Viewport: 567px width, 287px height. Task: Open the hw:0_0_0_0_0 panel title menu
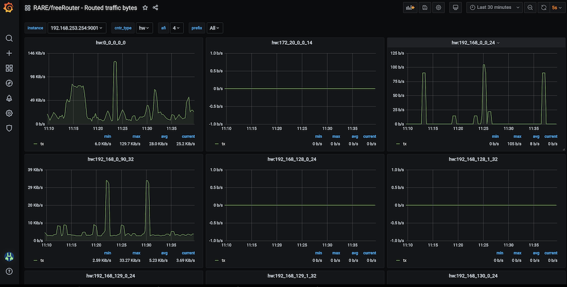tap(112, 43)
